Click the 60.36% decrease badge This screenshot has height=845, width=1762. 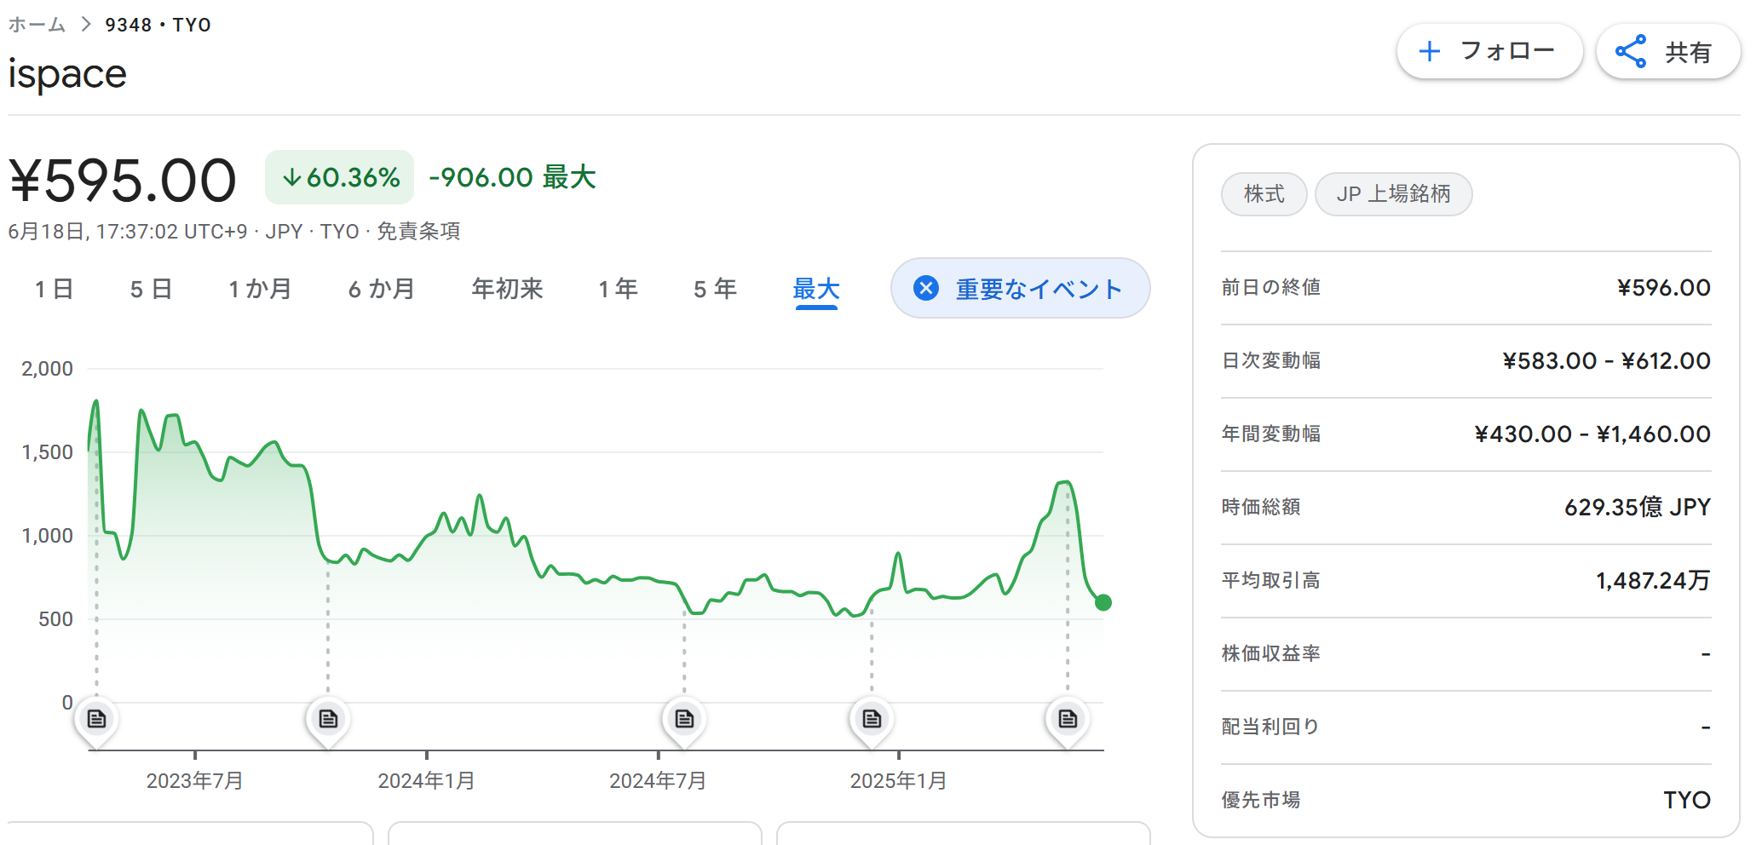click(340, 177)
